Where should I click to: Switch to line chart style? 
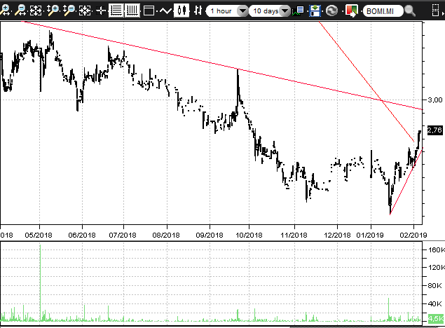click(x=165, y=11)
